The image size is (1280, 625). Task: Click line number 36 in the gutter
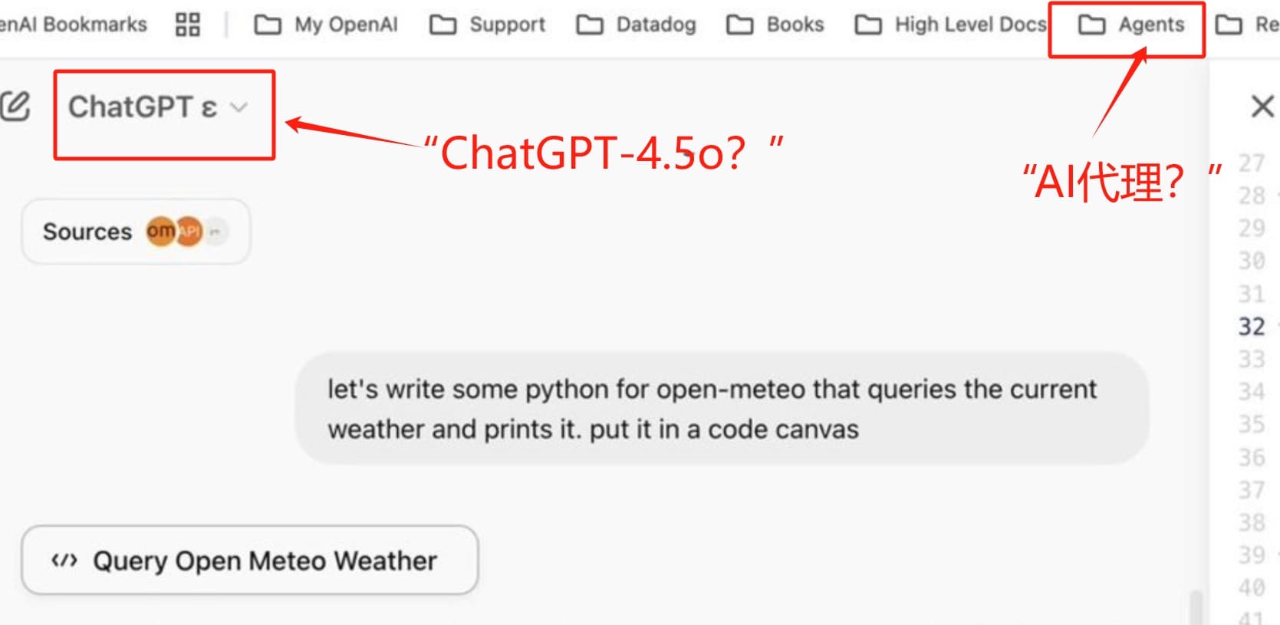(x=1251, y=457)
